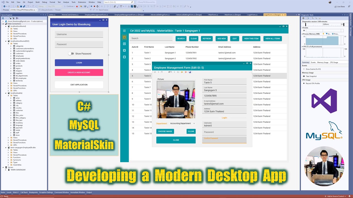Click the Pause debugging toolbar icon
353x198 pixels.
[x=92, y=6]
